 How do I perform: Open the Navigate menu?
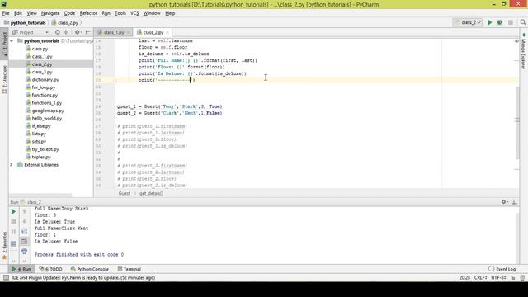pyautogui.click(x=50, y=13)
